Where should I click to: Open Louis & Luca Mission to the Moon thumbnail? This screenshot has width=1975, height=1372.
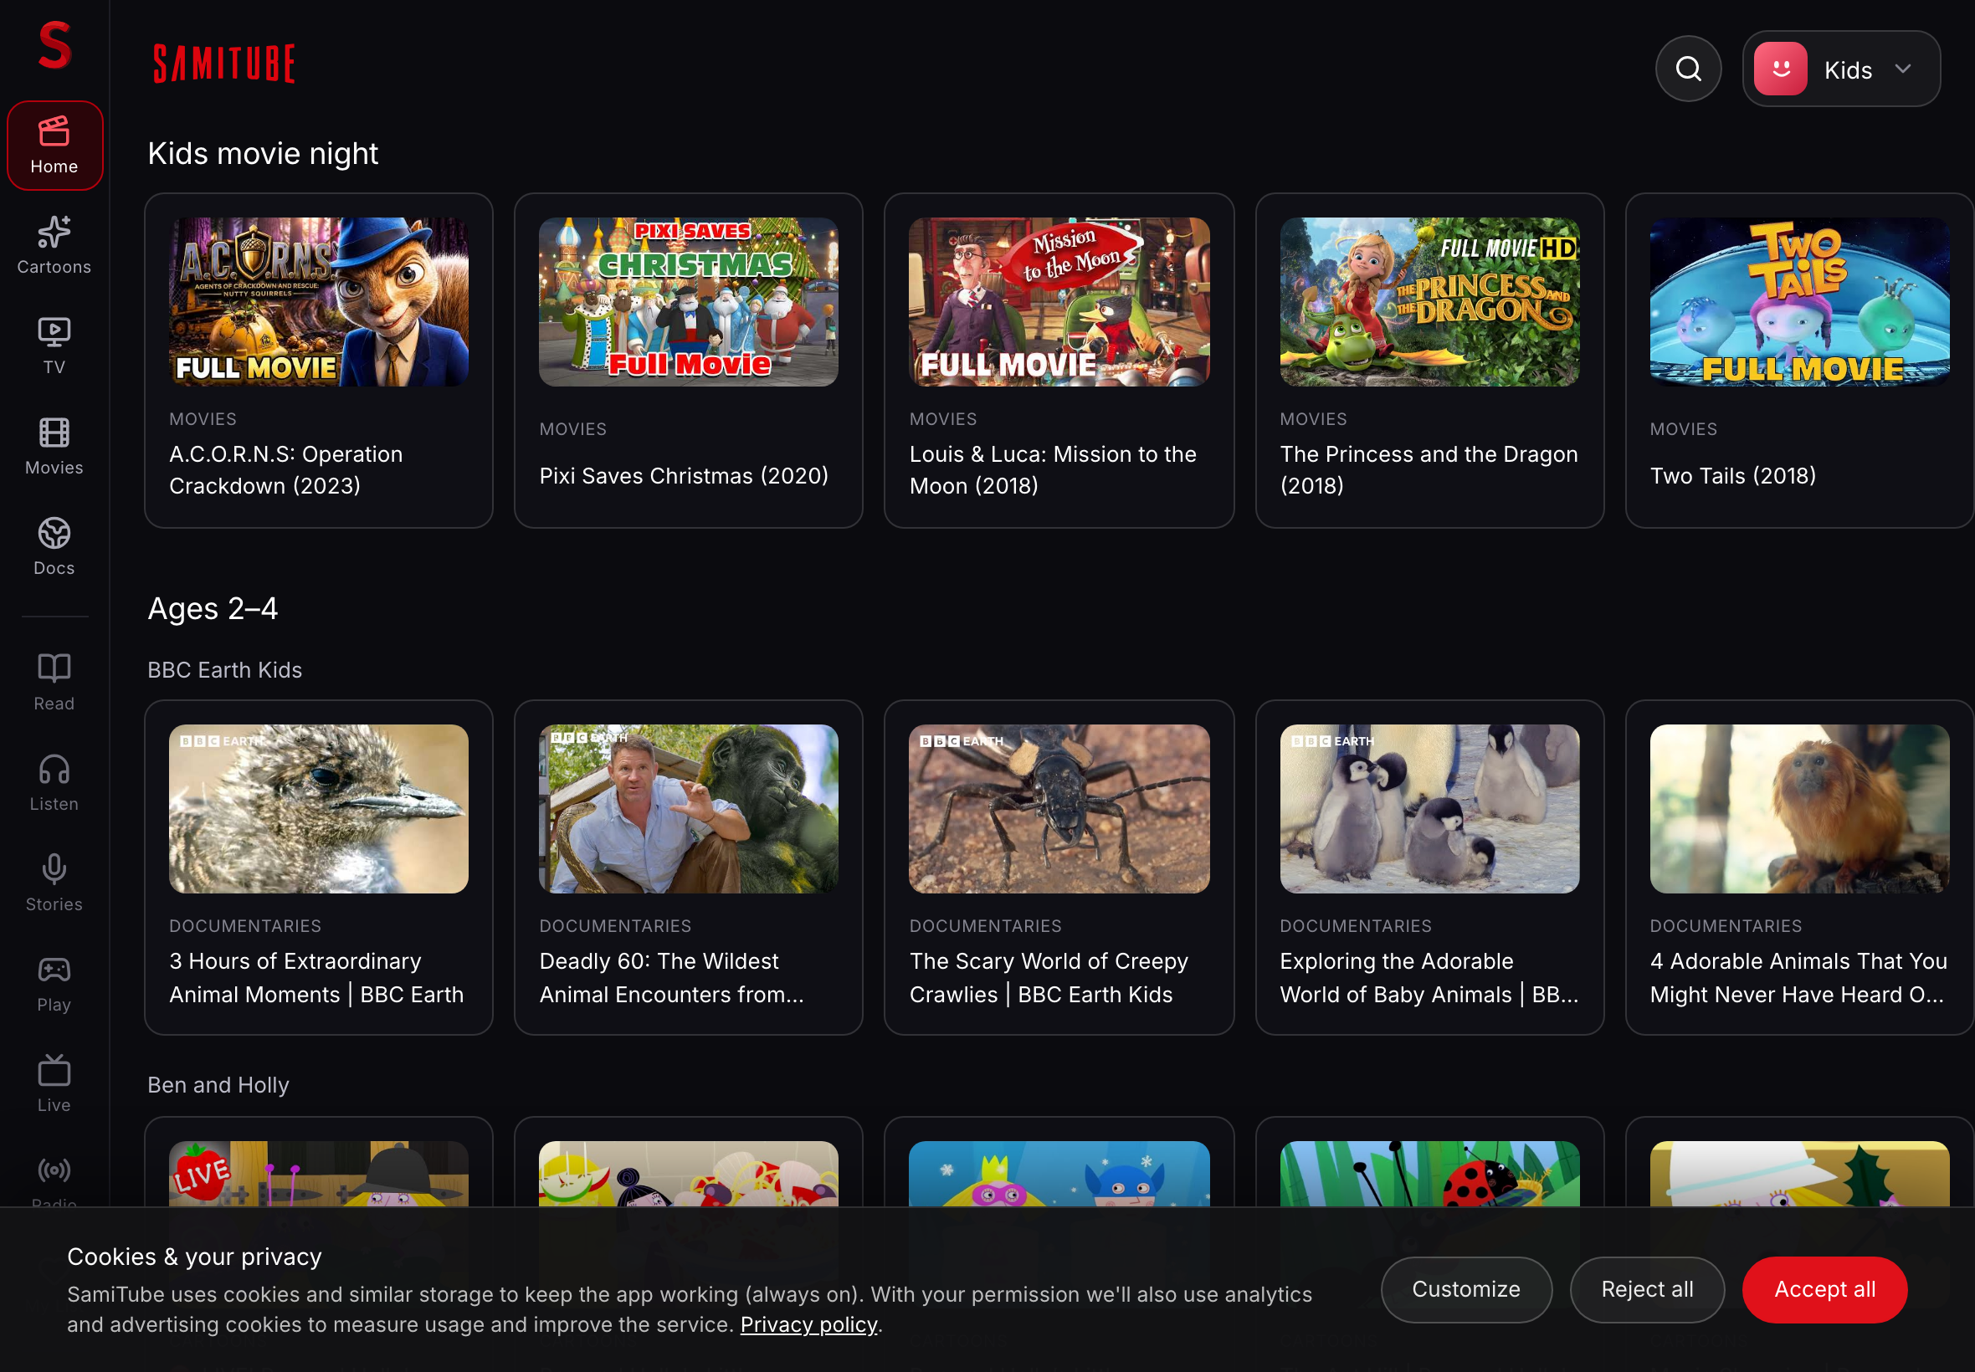click(1059, 302)
